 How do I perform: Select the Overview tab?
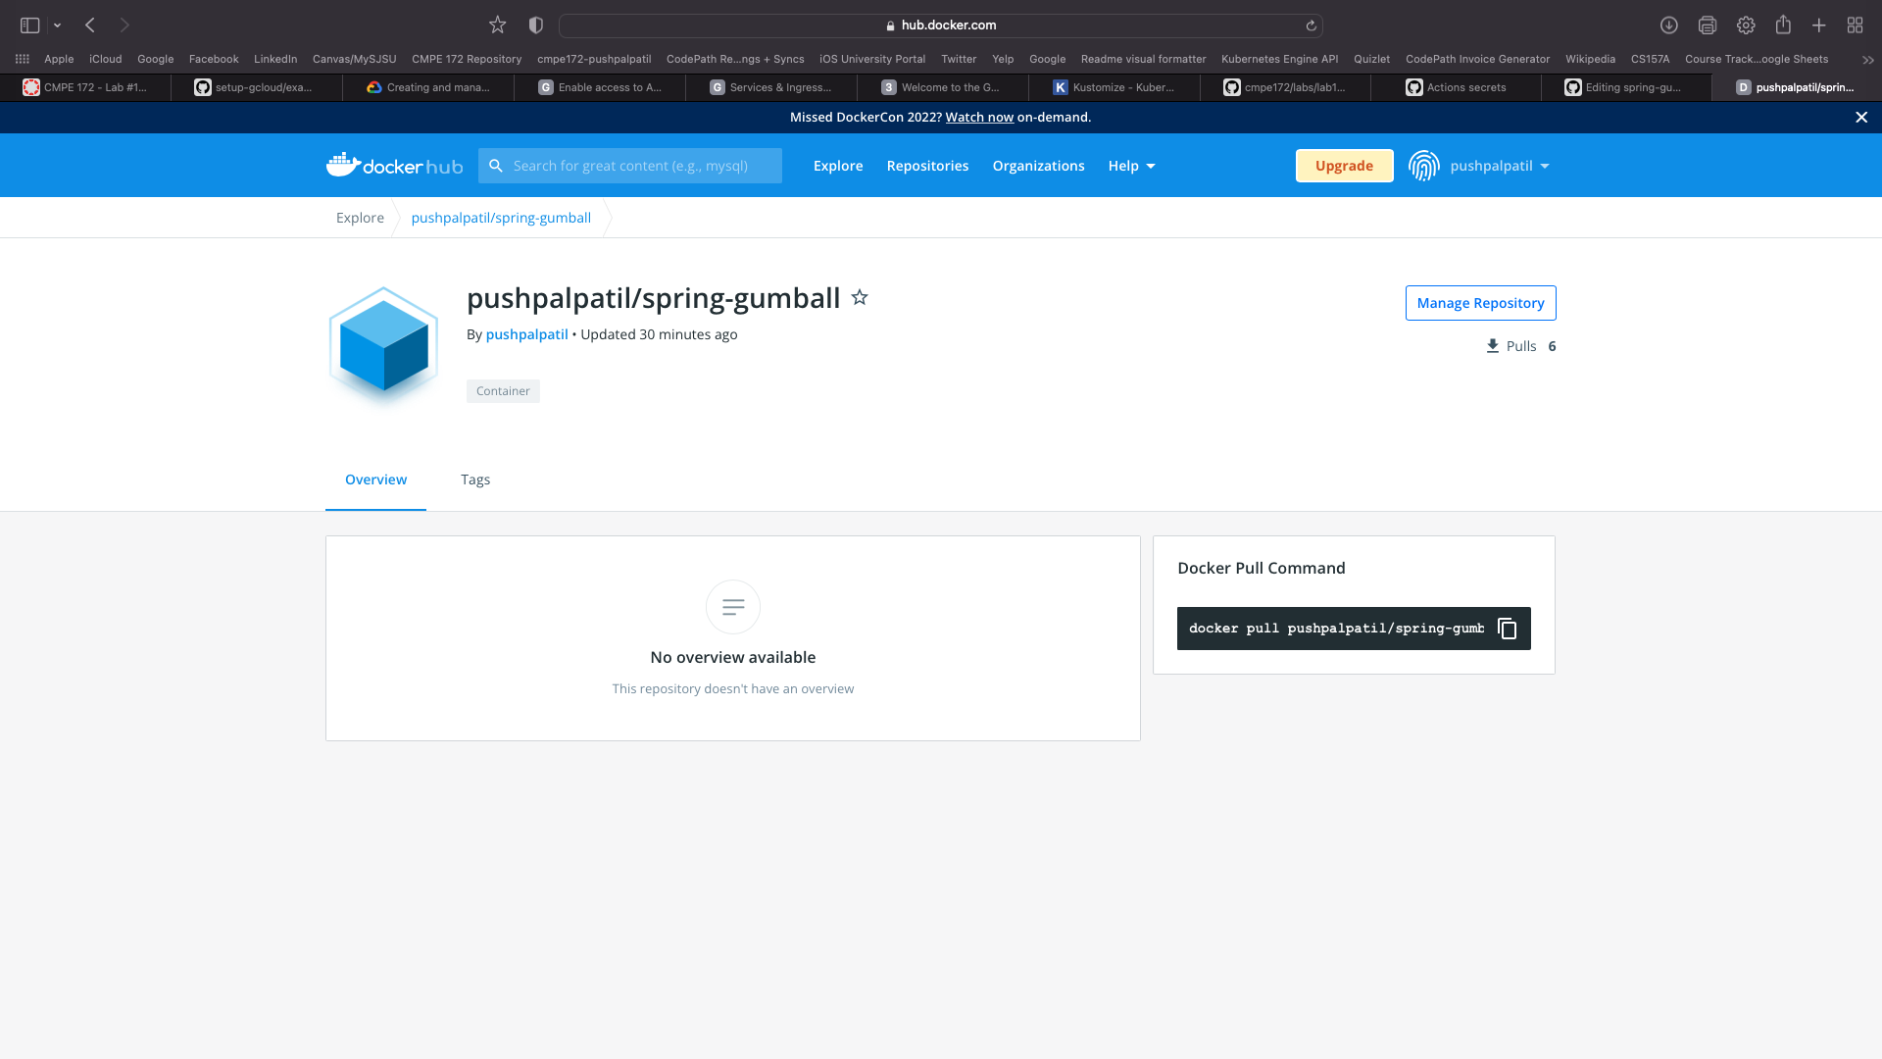[375, 479]
